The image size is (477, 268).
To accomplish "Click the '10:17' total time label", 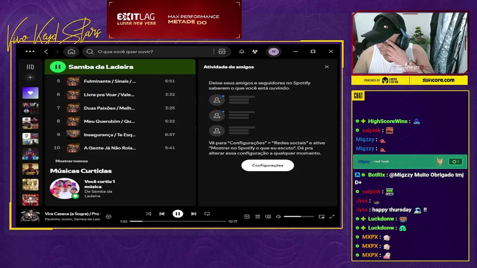I will point(233,221).
